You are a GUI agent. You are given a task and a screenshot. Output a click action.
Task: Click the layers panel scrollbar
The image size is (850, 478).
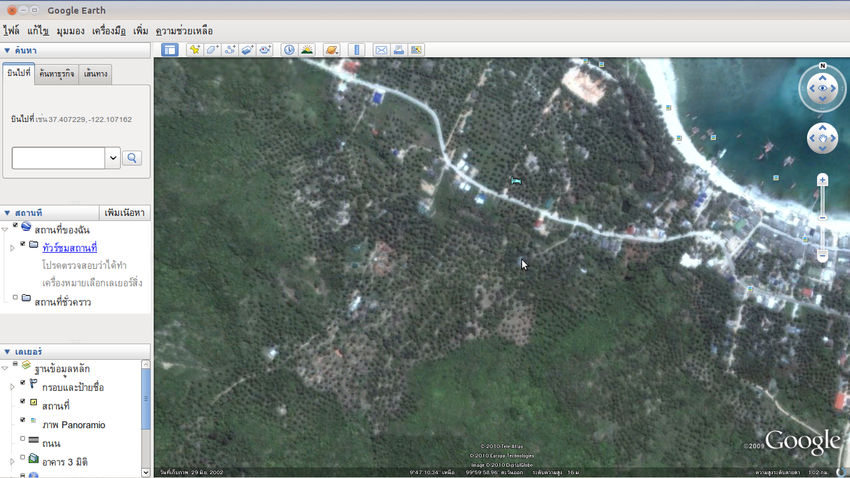point(146,398)
